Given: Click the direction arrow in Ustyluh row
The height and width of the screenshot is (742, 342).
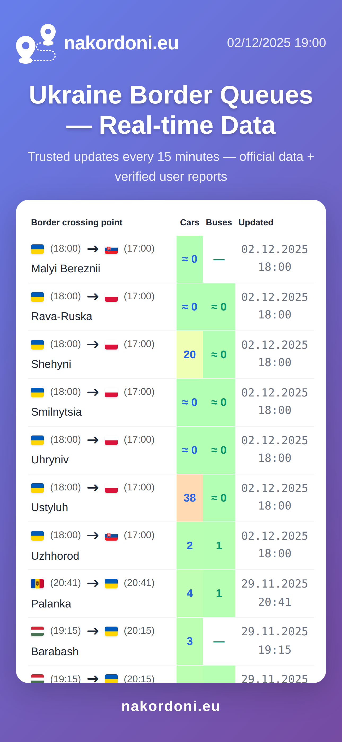Looking at the screenshot, I should (93, 488).
